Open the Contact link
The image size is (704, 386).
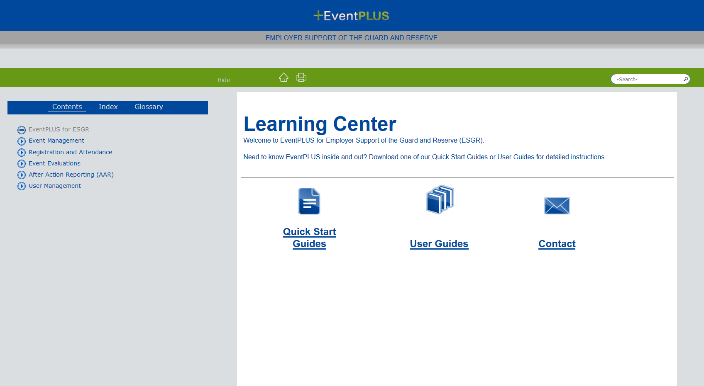pyautogui.click(x=557, y=244)
